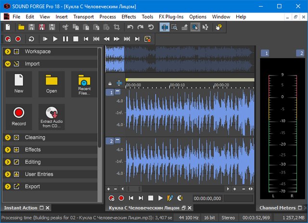
Task: Click the Cut scissors toolbar icon
Action: click(65, 28)
